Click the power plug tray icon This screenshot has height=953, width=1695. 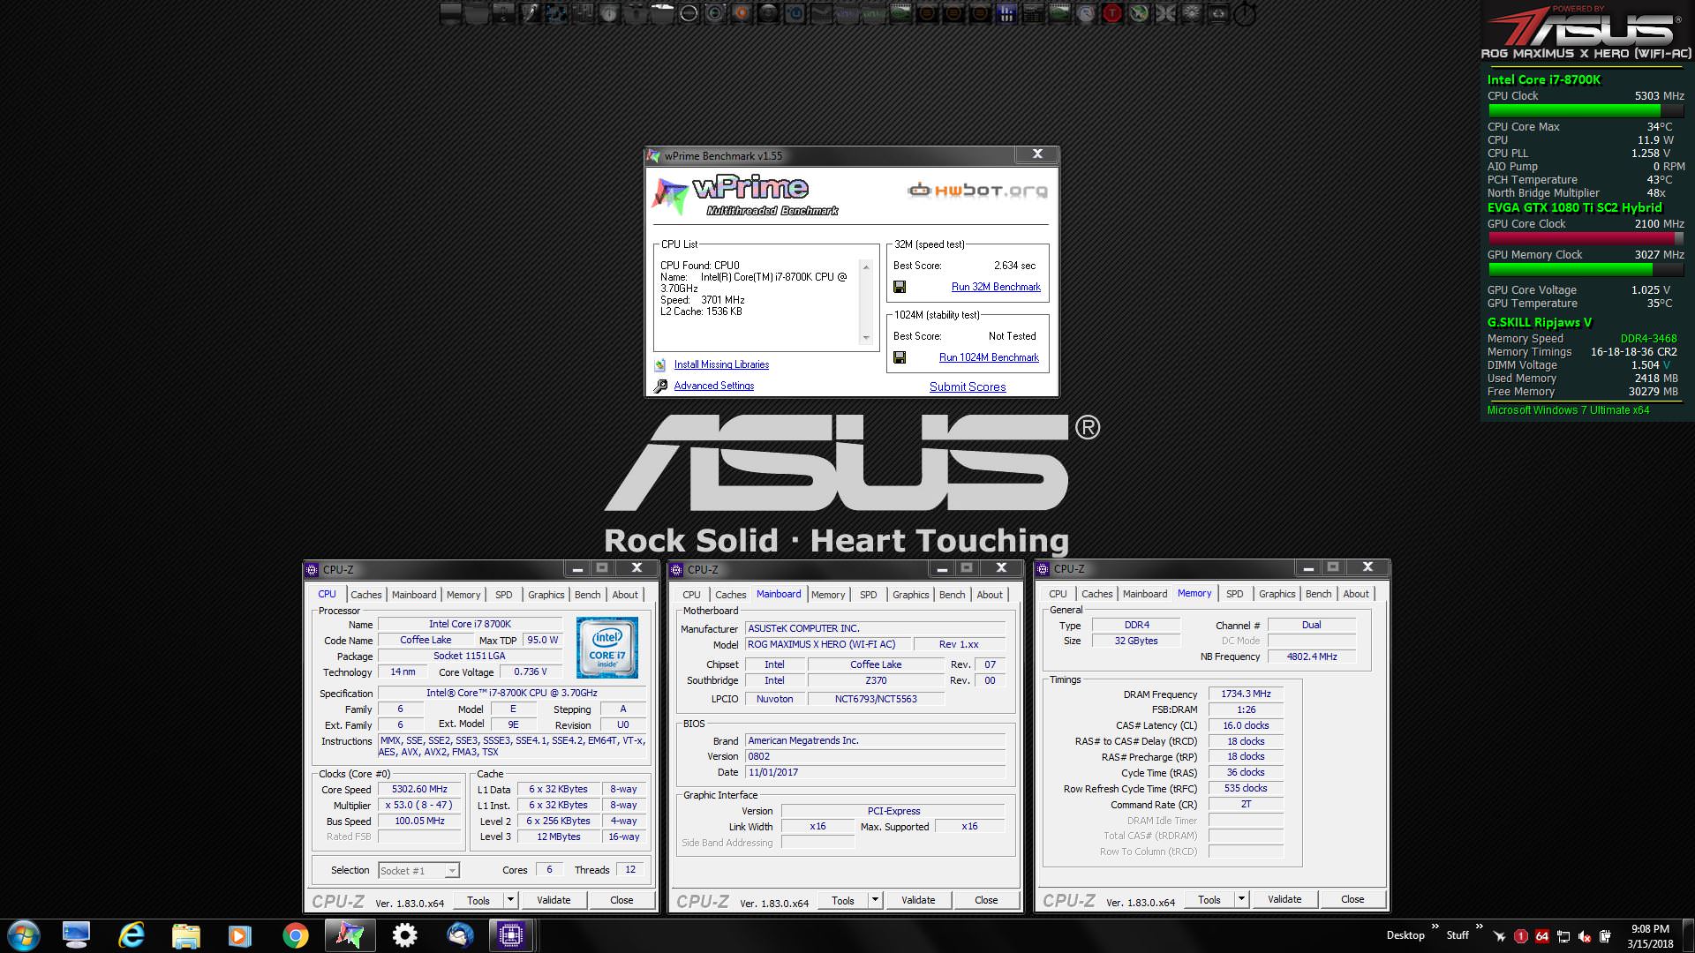coord(1606,936)
